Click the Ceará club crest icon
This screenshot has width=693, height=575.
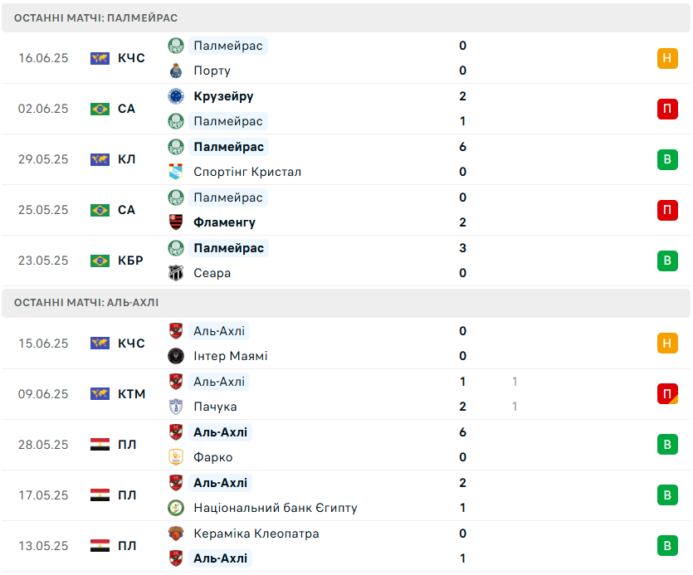point(176,273)
